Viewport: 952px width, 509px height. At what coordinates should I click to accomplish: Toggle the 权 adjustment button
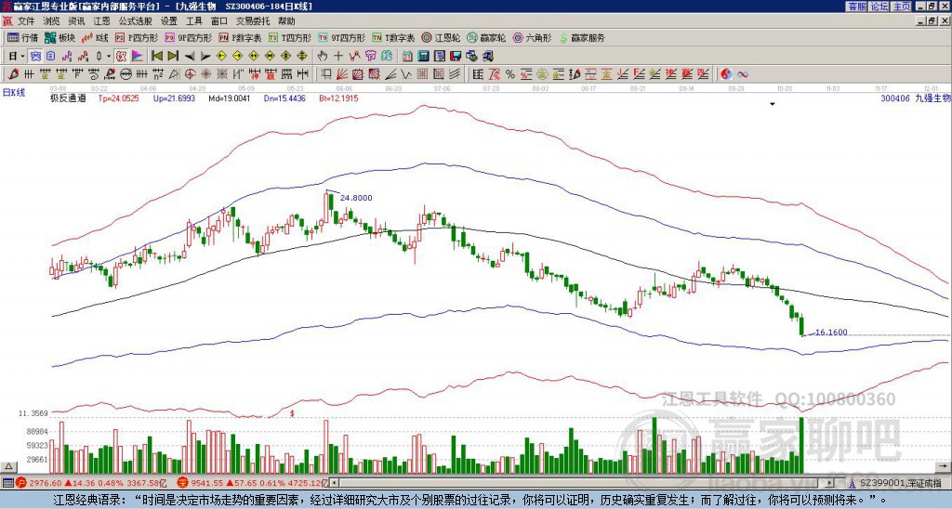click(x=120, y=56)
